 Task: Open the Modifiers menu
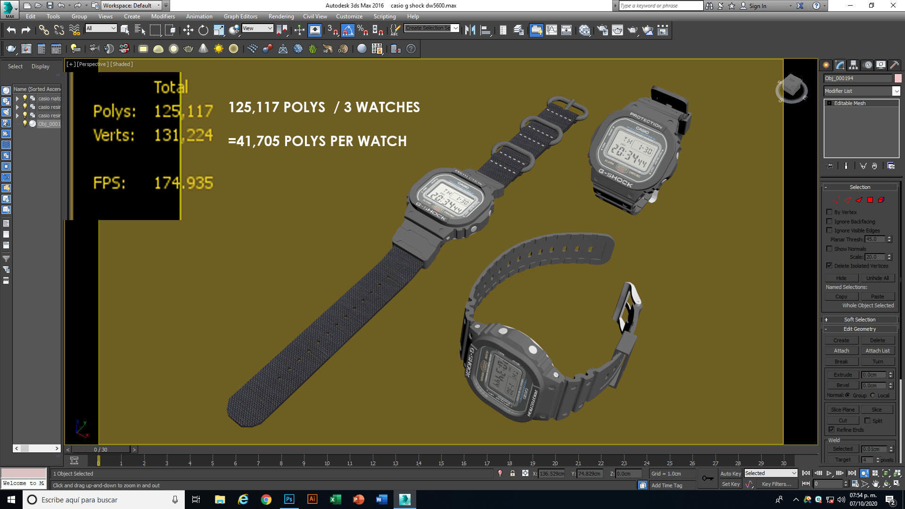tap(163, 16)
